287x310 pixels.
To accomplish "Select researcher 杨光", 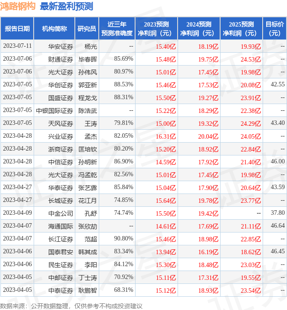I will tap(91, 46).
